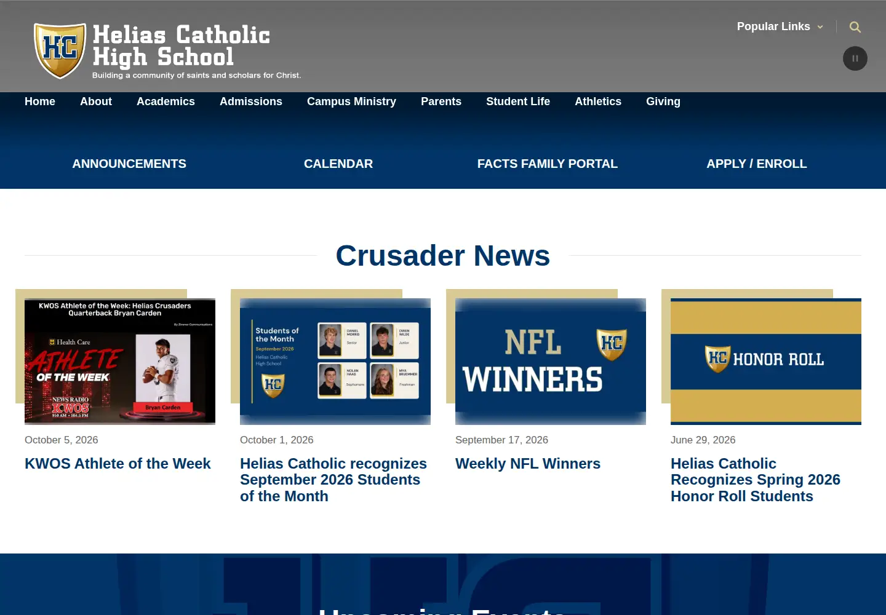Open the Weekly NFL Winners article
Screen dimensions: 886x615
click(x=528, y=464)
